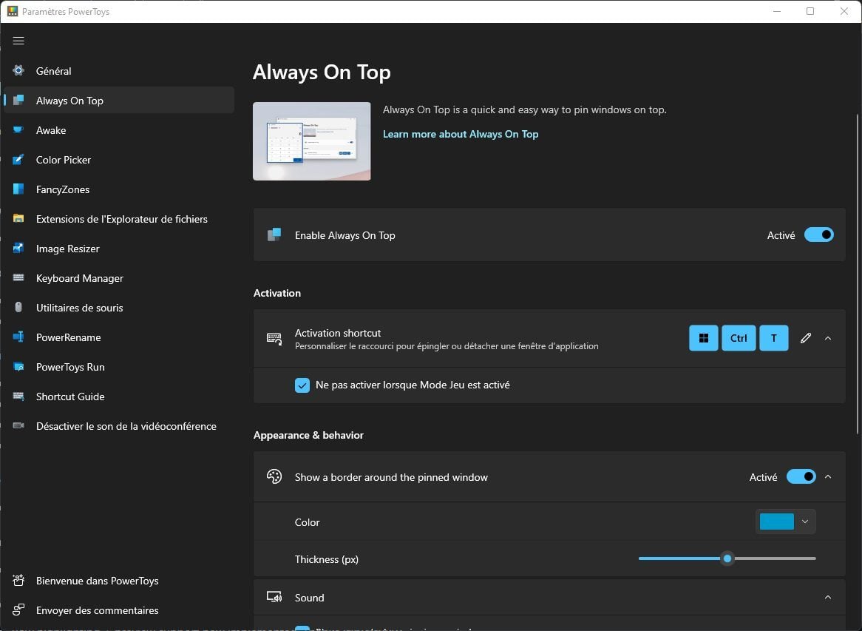This screenshot has width=862, height=631.
Task: Click the Awake coffee cup icon
Action: point(18,130)
